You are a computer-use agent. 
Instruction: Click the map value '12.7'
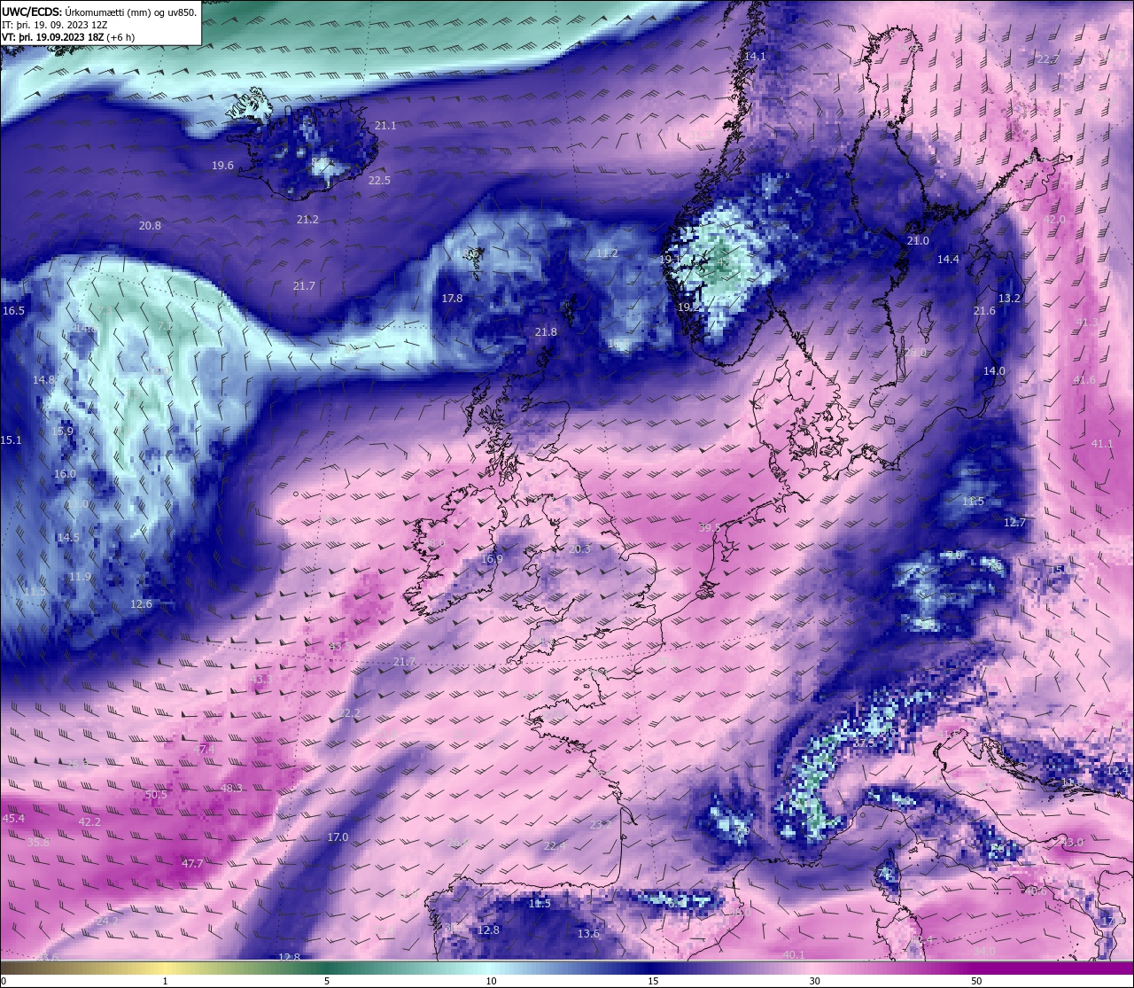pyautogui.click(x=1014, y=523)
